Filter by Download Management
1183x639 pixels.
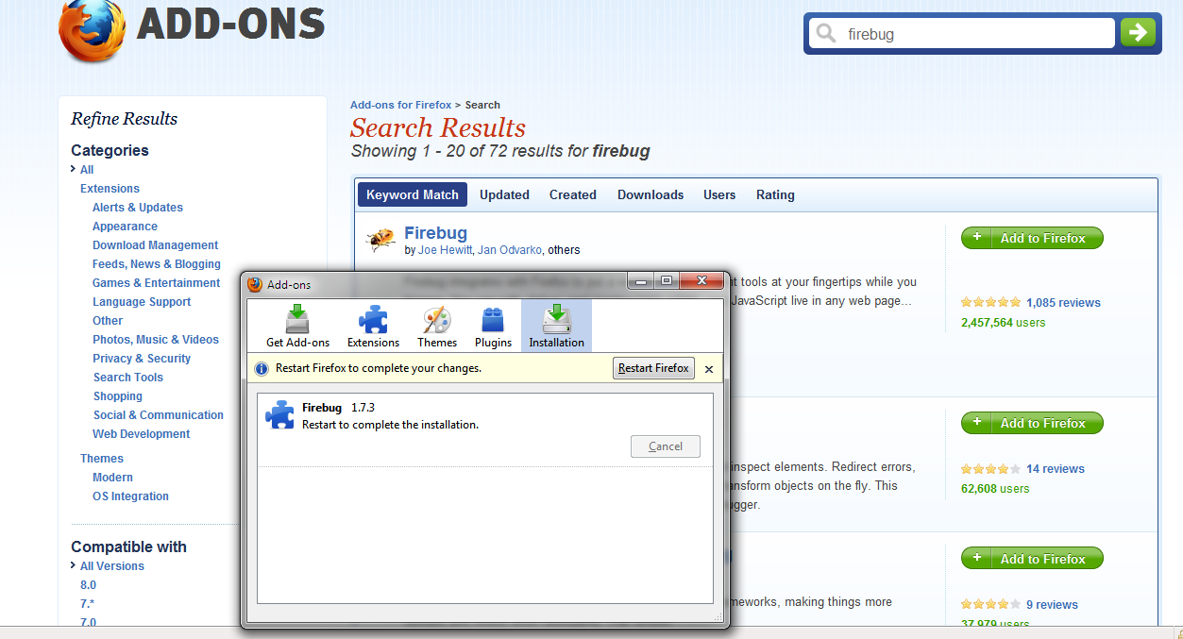pyautogui.click(x=155, y=245)
